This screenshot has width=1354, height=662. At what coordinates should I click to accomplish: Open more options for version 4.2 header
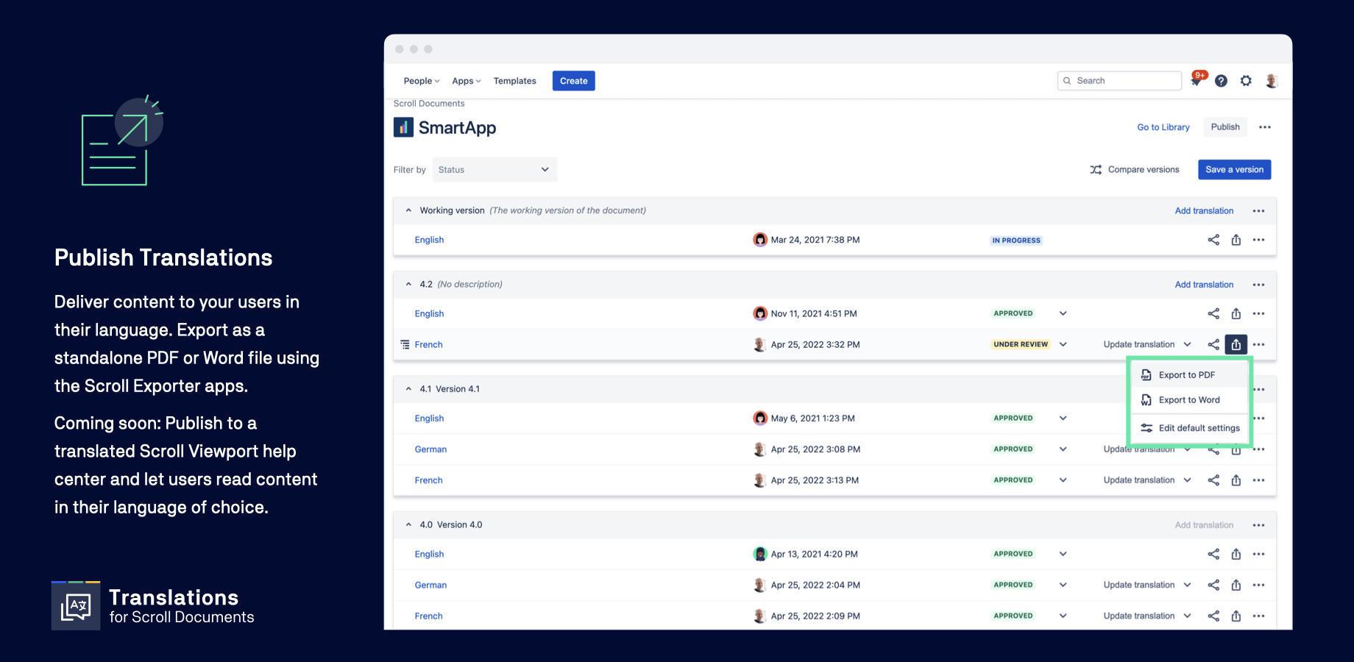1259,285
